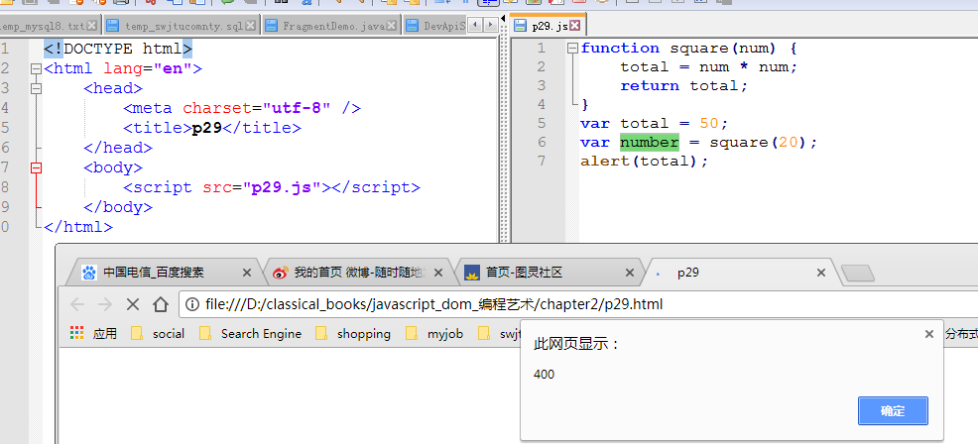Click Baidu paw favicon on first tab
This screenshot has height=444, width=978.
click(89, 273)
